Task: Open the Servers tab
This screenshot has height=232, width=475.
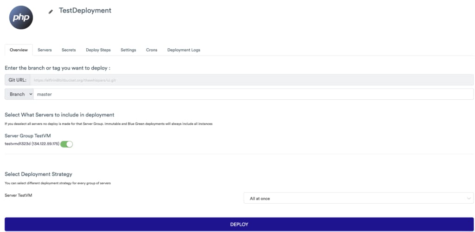Action: pos(45,50)
